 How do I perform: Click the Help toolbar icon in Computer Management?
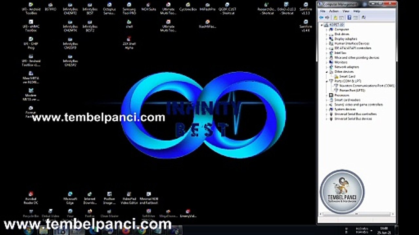pyautogui.click(x=349, y=17)
